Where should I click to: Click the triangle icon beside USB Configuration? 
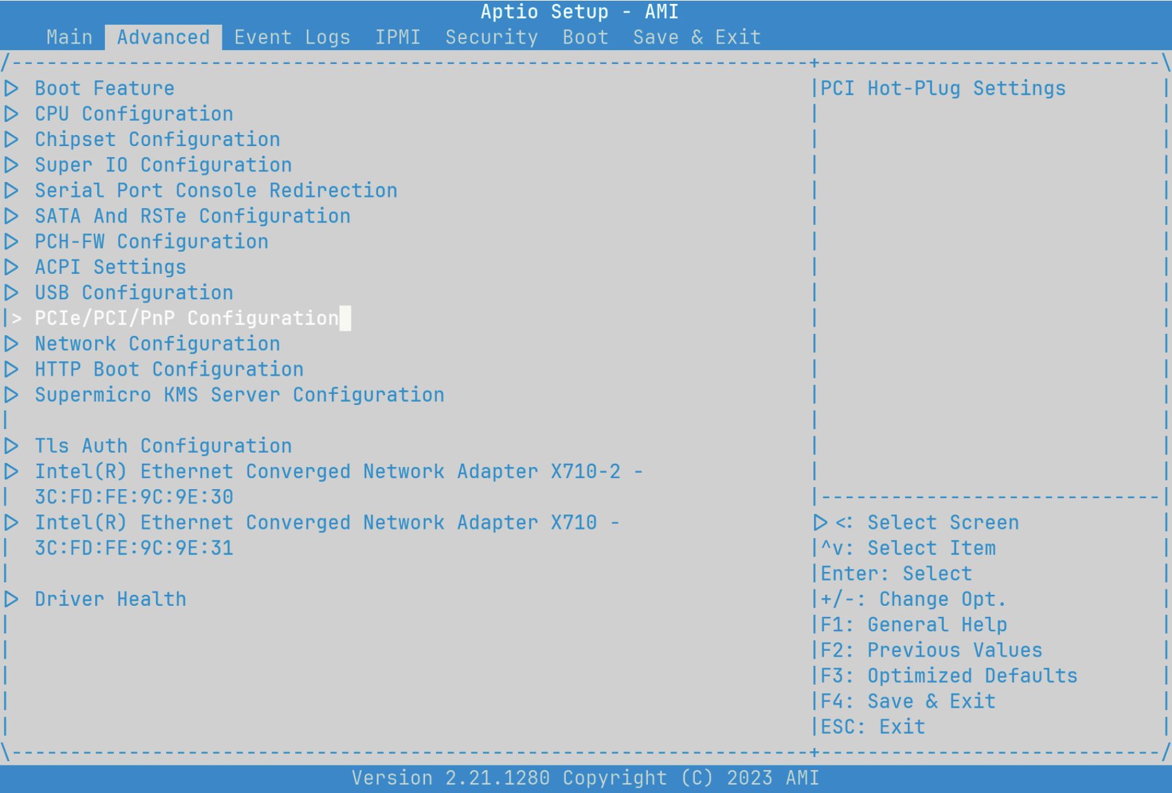11,292
